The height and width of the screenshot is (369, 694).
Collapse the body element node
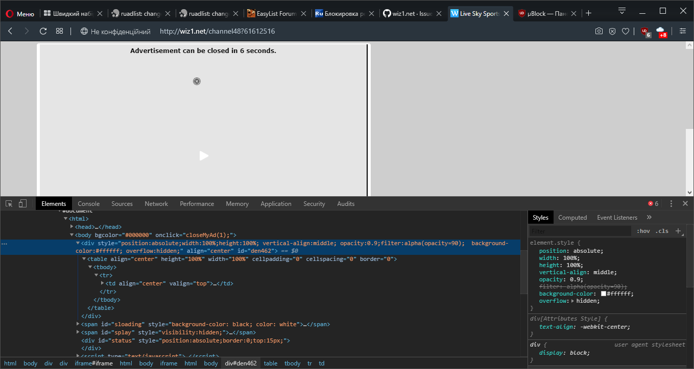71,235
